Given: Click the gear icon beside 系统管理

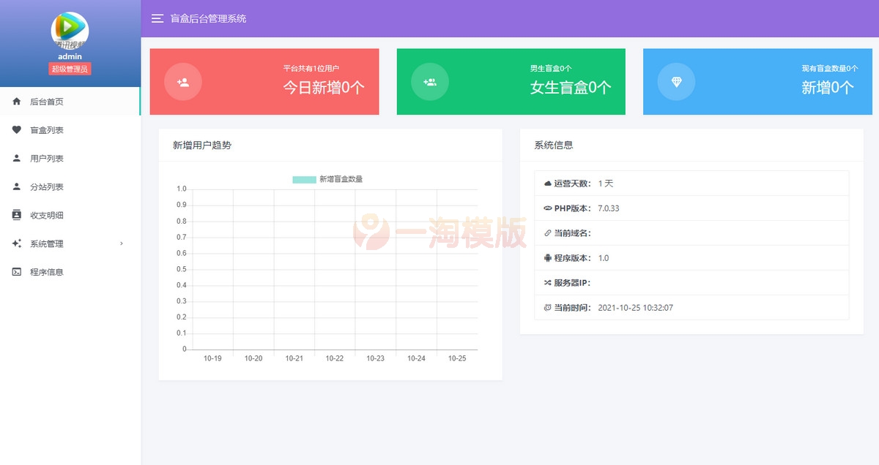Looking at the screenshot, I should (x=16, y=243).
